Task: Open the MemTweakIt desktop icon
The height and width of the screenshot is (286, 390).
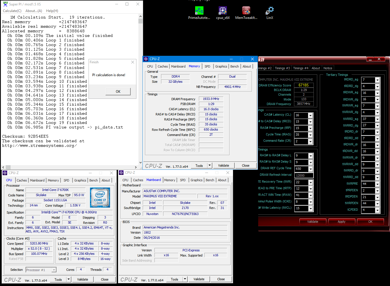Action: pos(246,13)
